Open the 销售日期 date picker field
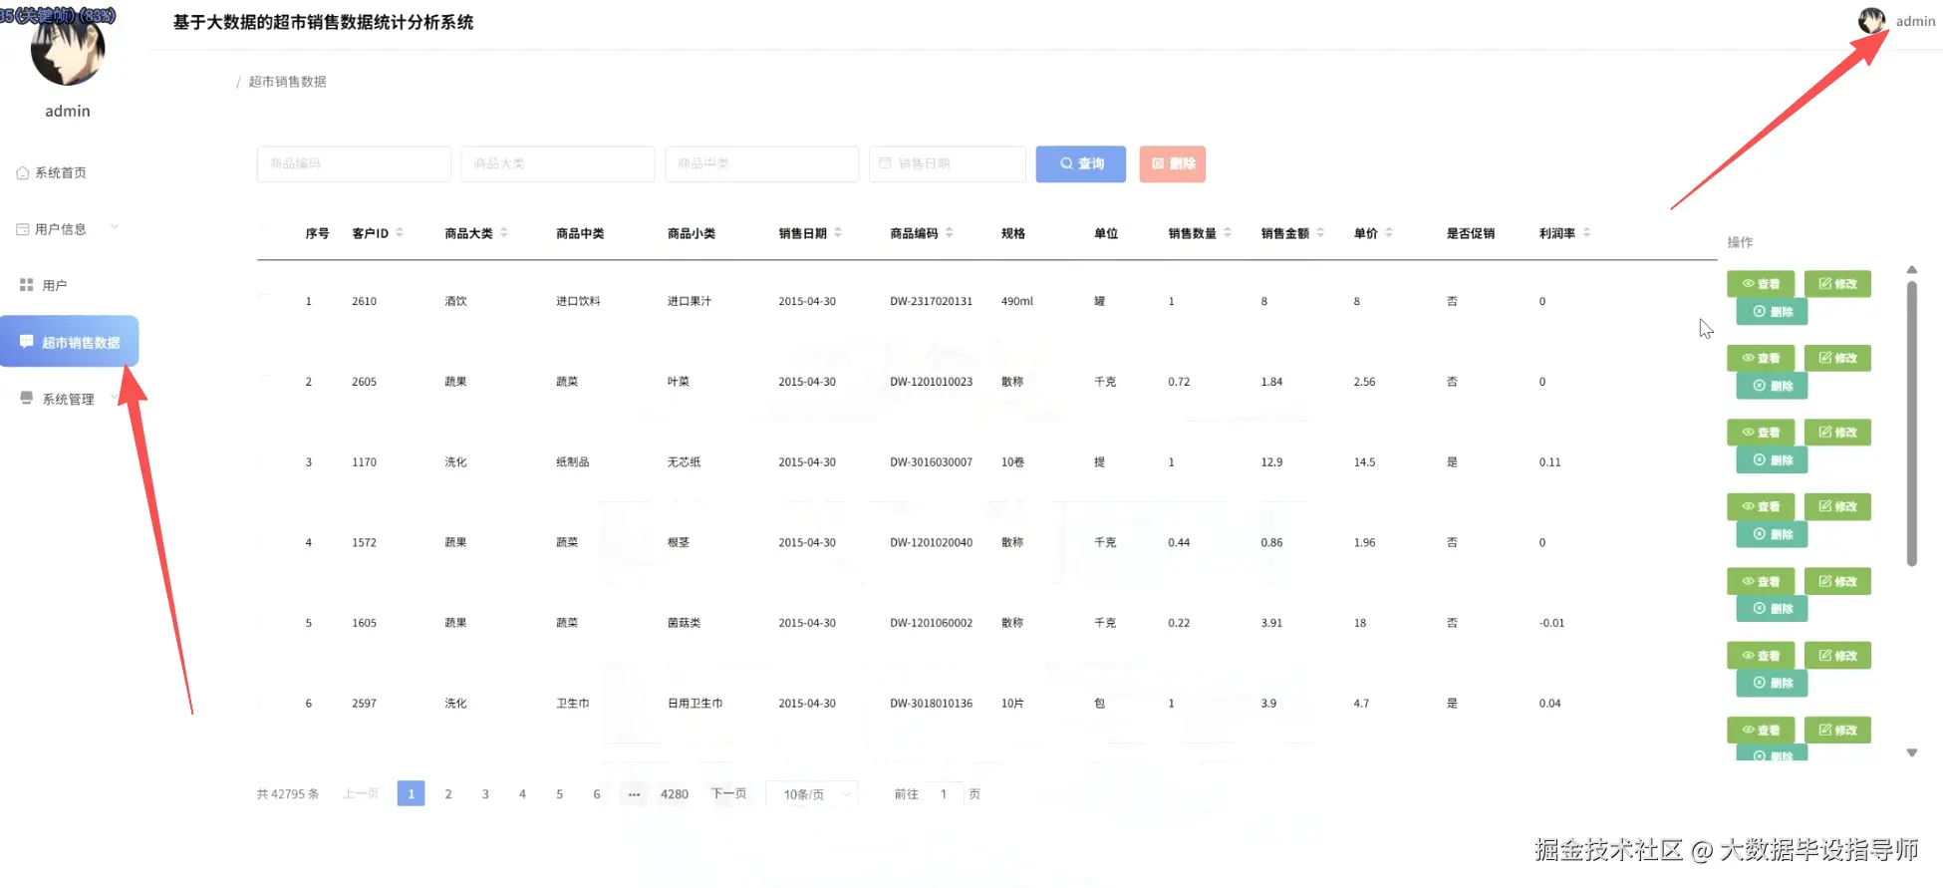This screenshot has height=888, width=1943. (x=948, y=163)
